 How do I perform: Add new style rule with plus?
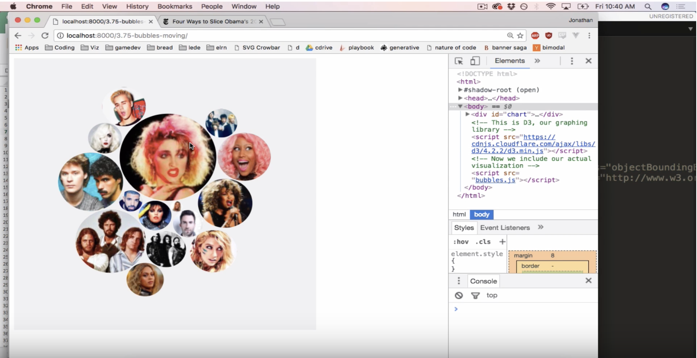[502, 242]
